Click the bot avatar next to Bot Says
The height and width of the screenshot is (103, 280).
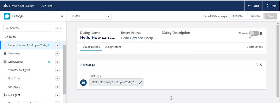83,83
